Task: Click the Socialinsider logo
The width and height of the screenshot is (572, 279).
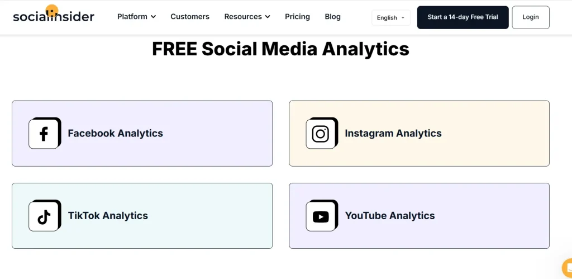Action: click(x=54, y=15)
